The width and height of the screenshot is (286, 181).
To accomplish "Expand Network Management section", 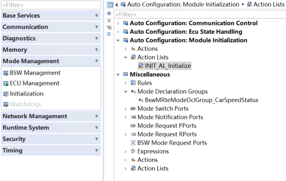I will [x=97, y=116].
